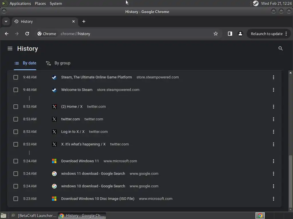Open the Welcome to Steam history link
The width and height of the screenshot is (293, 219).
77,90
